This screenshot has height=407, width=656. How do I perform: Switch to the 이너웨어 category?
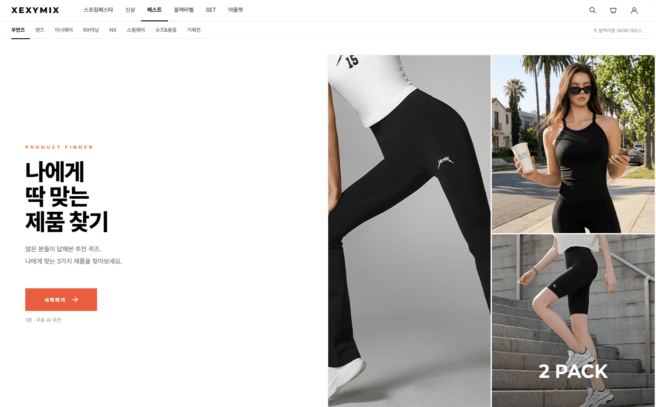pos(64,30)
